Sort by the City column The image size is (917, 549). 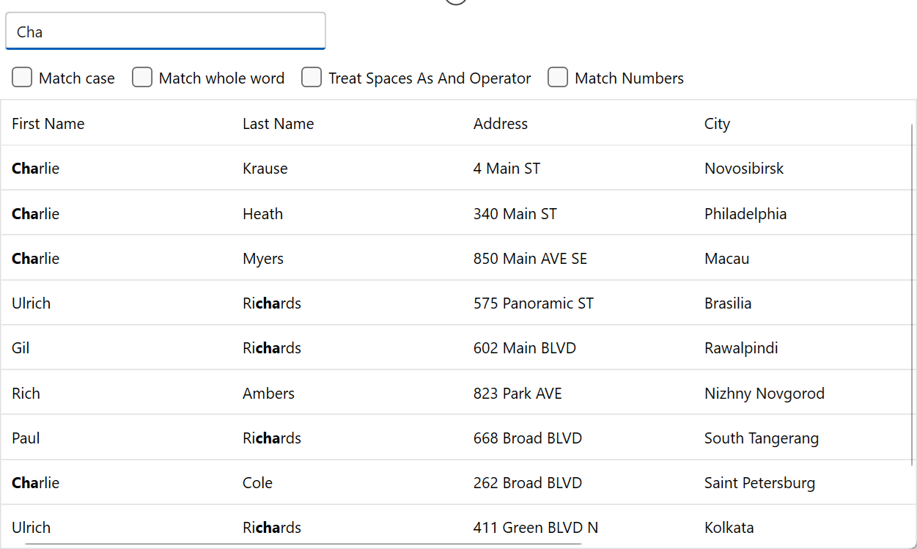tap(716, 123)
